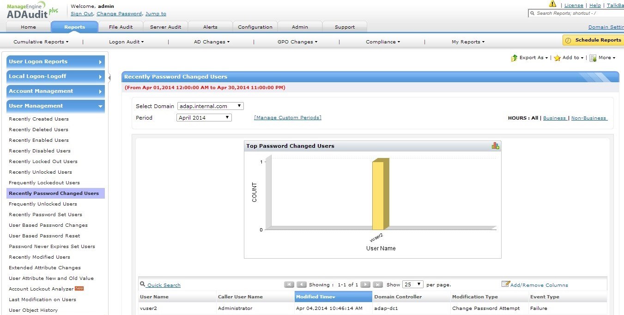Switch to the File Audit tab

tap(121, 27)
